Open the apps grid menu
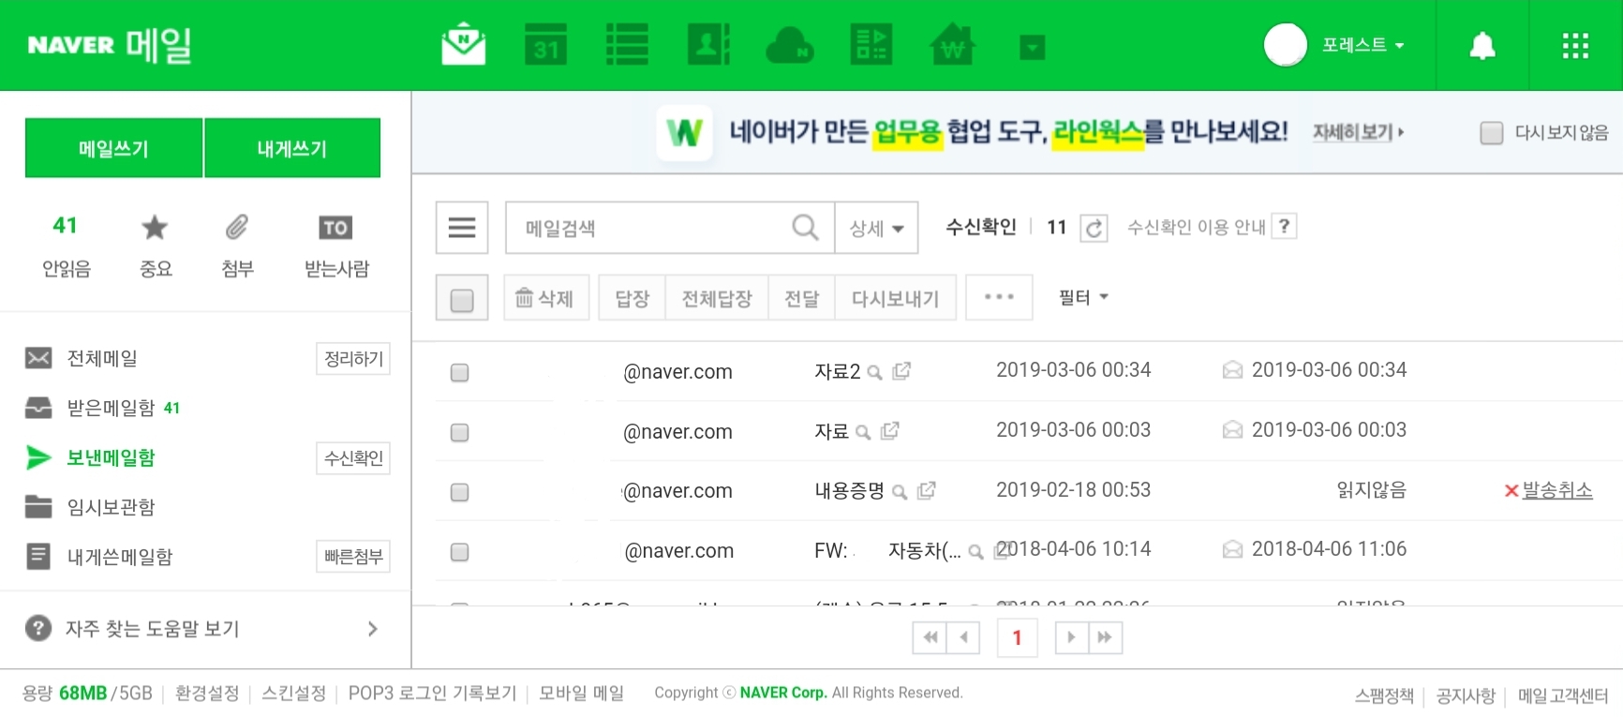 coord(1575,46)
